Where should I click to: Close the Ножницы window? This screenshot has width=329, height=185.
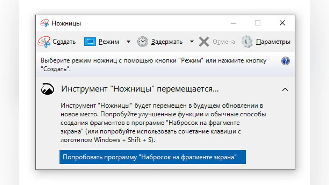tap(282, 23)
